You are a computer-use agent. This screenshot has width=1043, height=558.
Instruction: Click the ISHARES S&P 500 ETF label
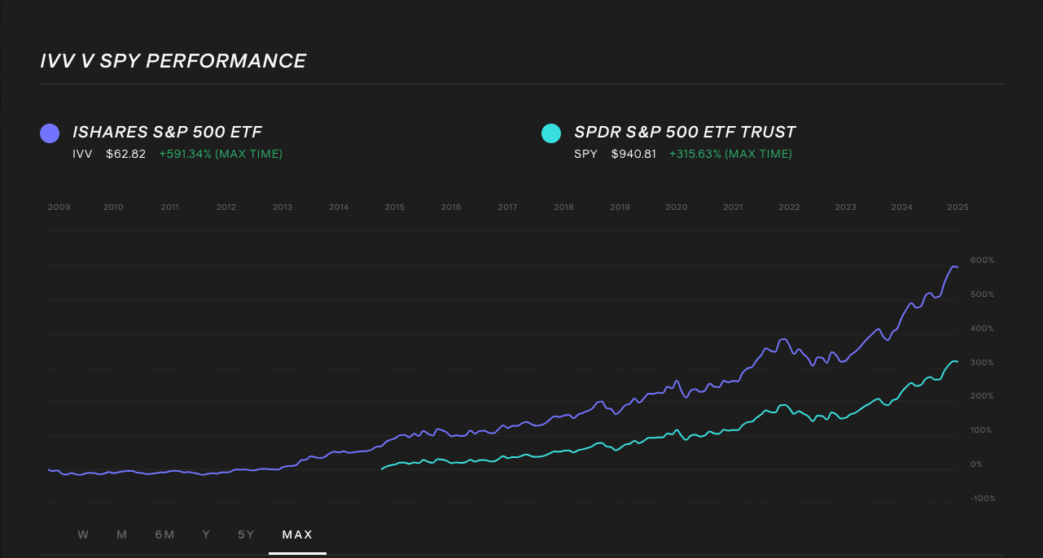167,132
